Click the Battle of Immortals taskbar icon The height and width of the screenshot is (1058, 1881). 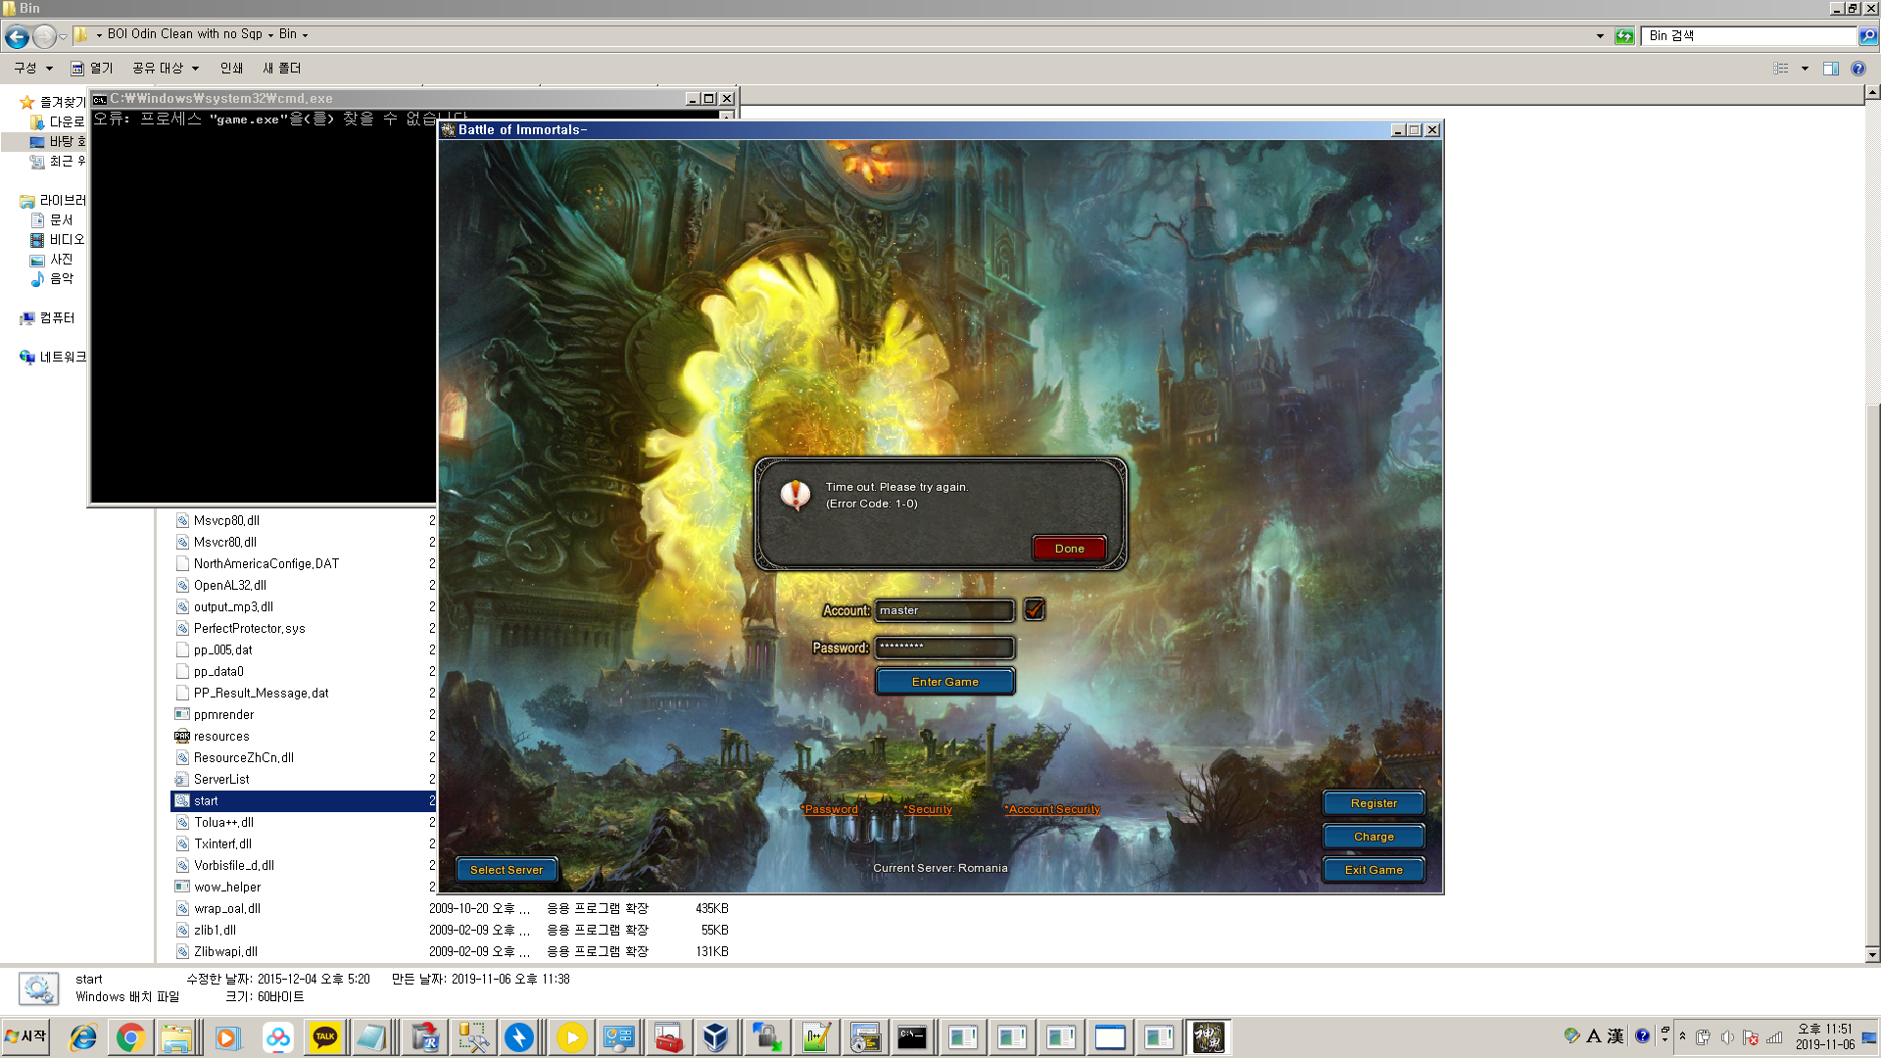click(x=1207, y=1037)
